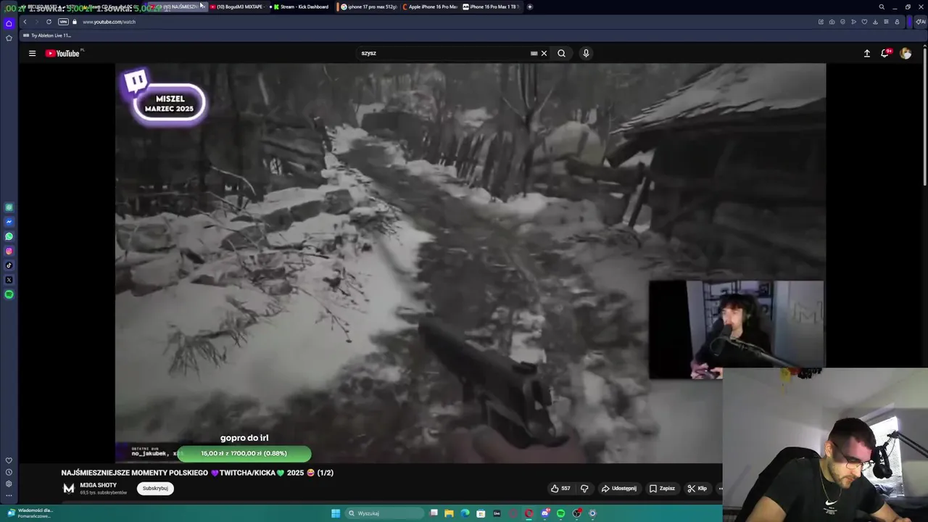Viewport: 928px width, 522px height.
Task: Open the sidebar settings gear icon
Action: click(x=9, y=484)
